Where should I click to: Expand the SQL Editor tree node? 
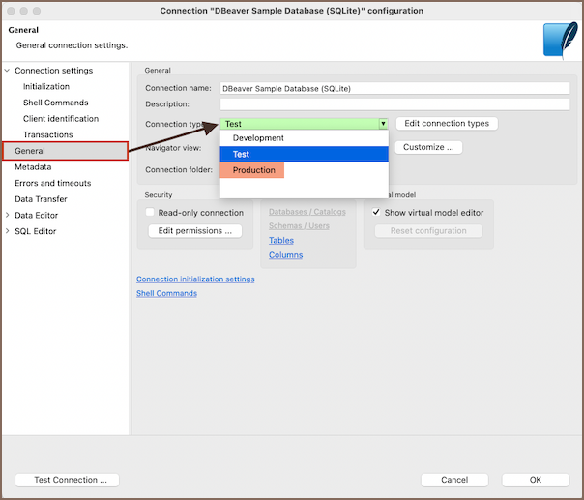click(x=8, y=231)
